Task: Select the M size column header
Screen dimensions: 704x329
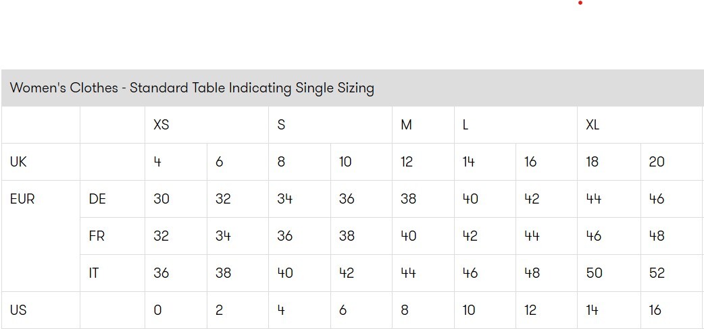Action: 406,125
